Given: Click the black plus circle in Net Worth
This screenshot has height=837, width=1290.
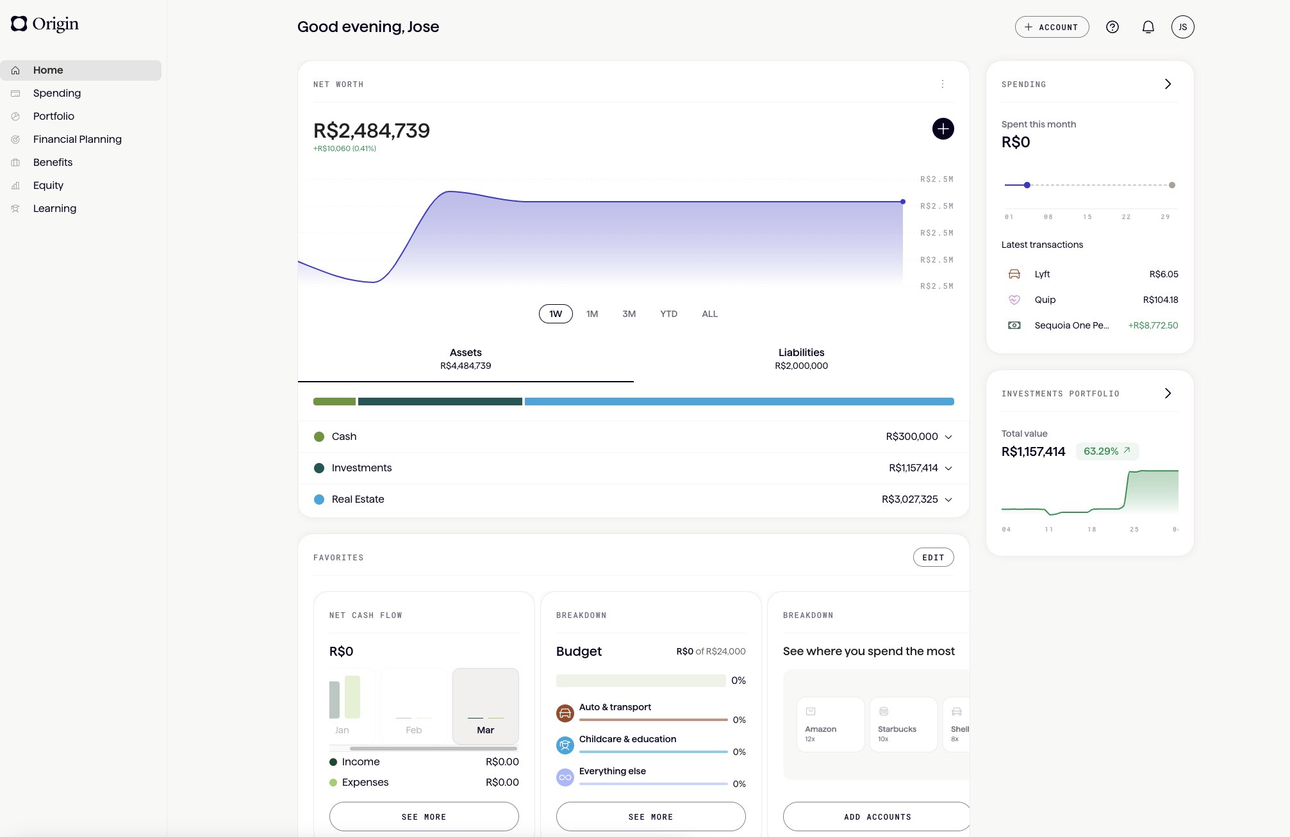Looking at the screenshot, I should [943, 129].
